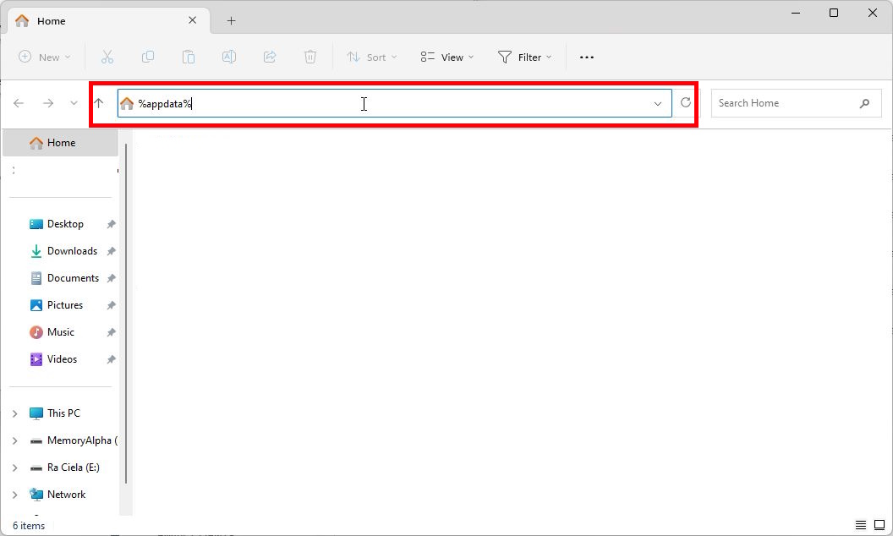Click the Paste clipboard icon
Viewport: 893px width, 536px height.
point(189,57)
